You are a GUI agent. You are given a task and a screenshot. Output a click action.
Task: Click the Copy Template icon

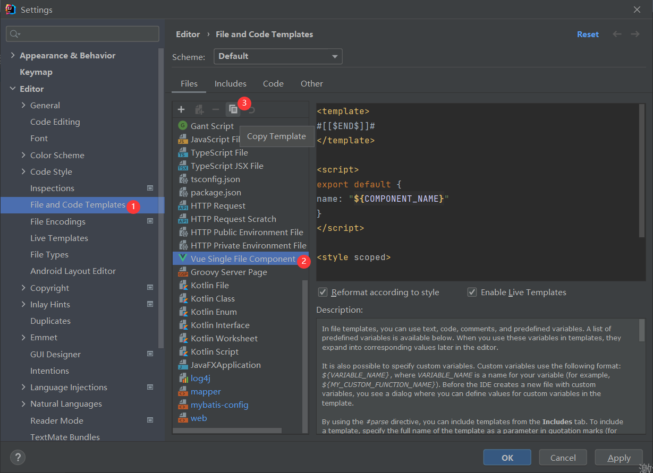click(233, 109)
